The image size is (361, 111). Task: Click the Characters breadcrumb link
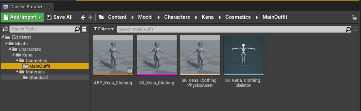pos(177,17)
